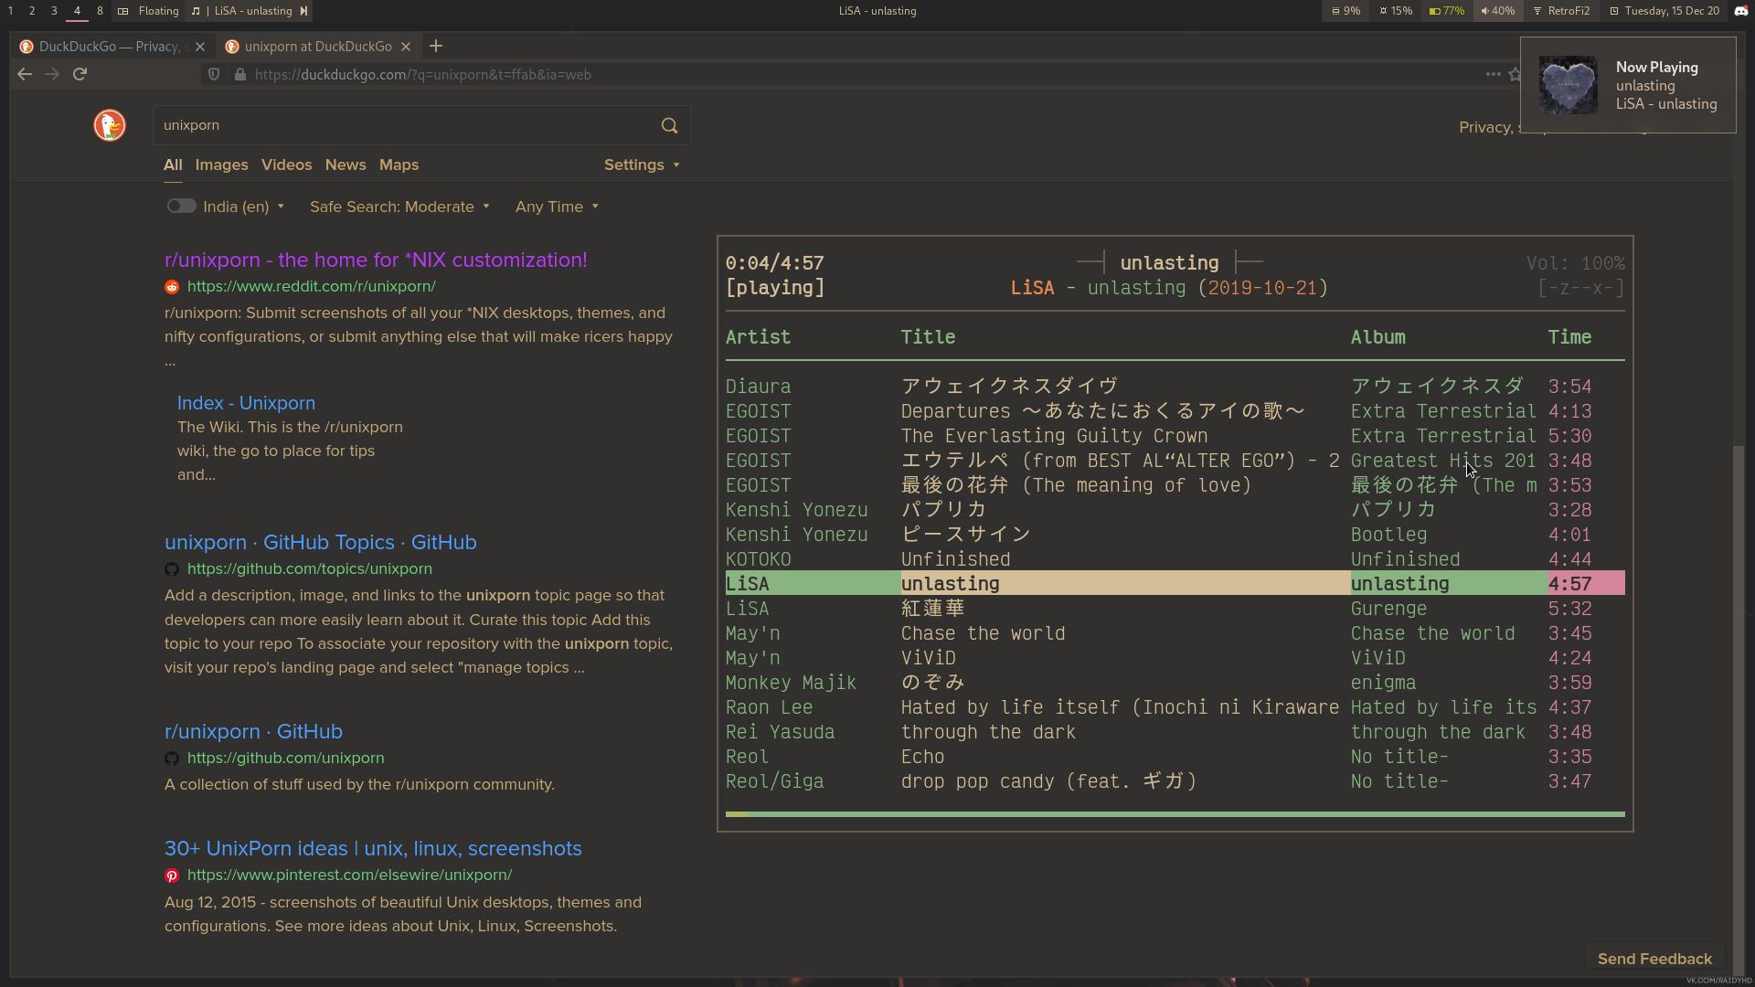This screenshot has height=987, width=1755.
Task: Click the browser reload button
Action: [x=80, y=74]
